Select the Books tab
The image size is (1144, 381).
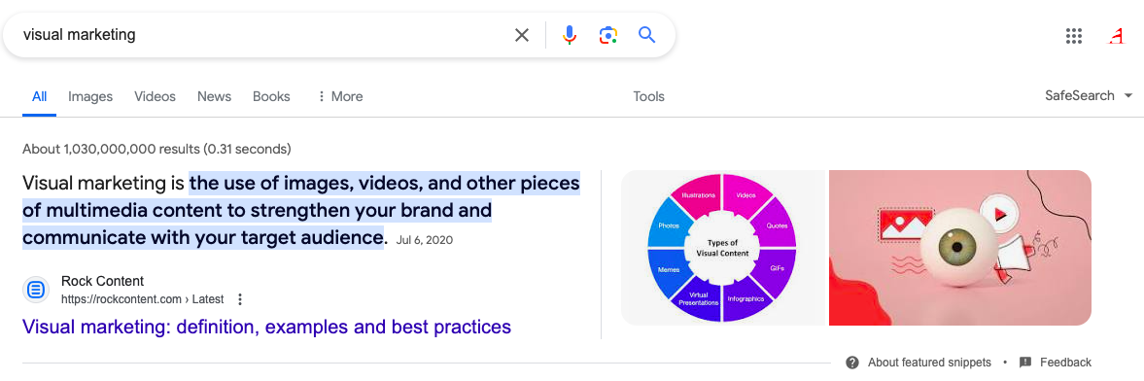click(x=271, y=96)
